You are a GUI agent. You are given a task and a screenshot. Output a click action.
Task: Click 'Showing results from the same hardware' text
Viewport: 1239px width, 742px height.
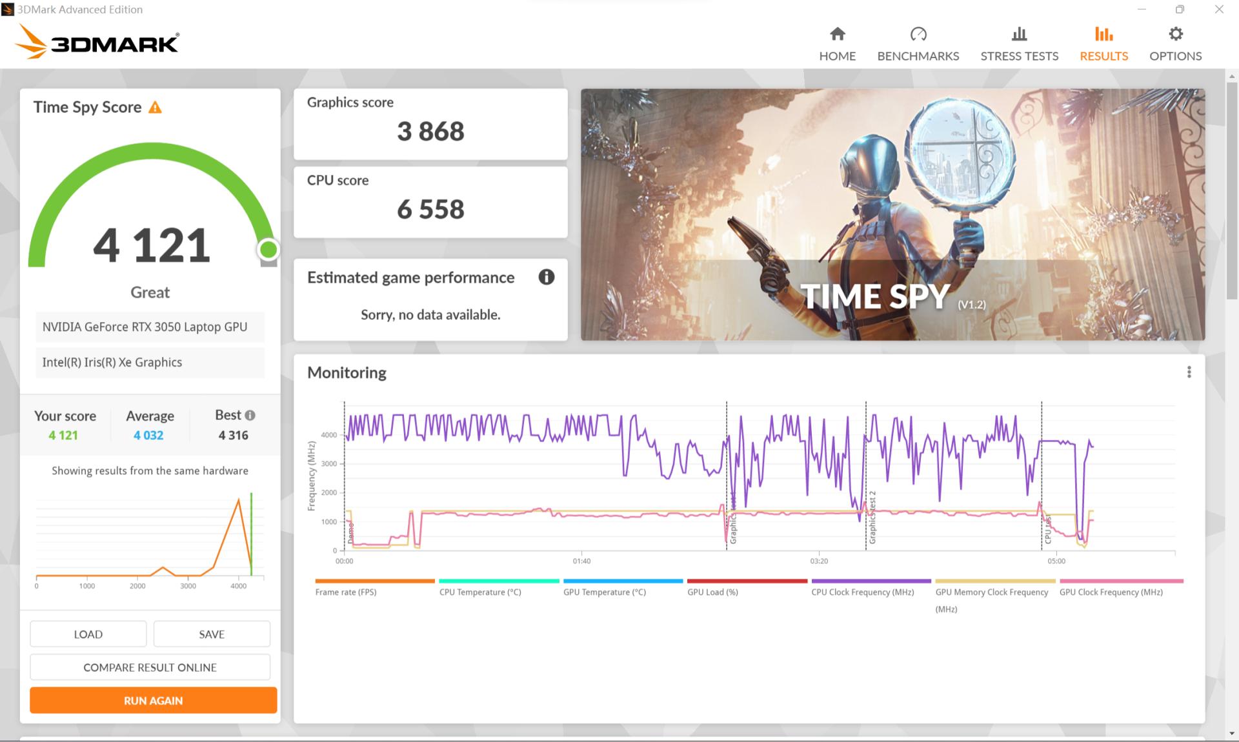(x=150, y=470)
